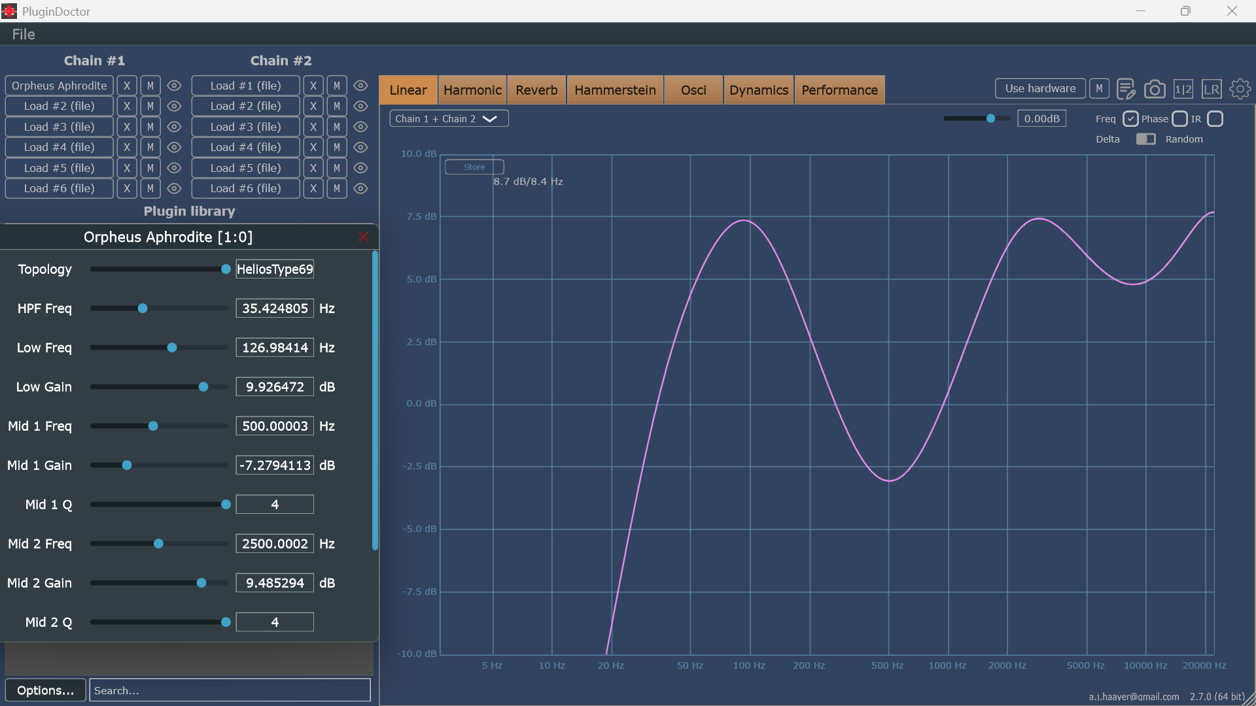
Task: Click M for Chain 2 Load #5
Action: pyautogui.click(x=337, y=168)
